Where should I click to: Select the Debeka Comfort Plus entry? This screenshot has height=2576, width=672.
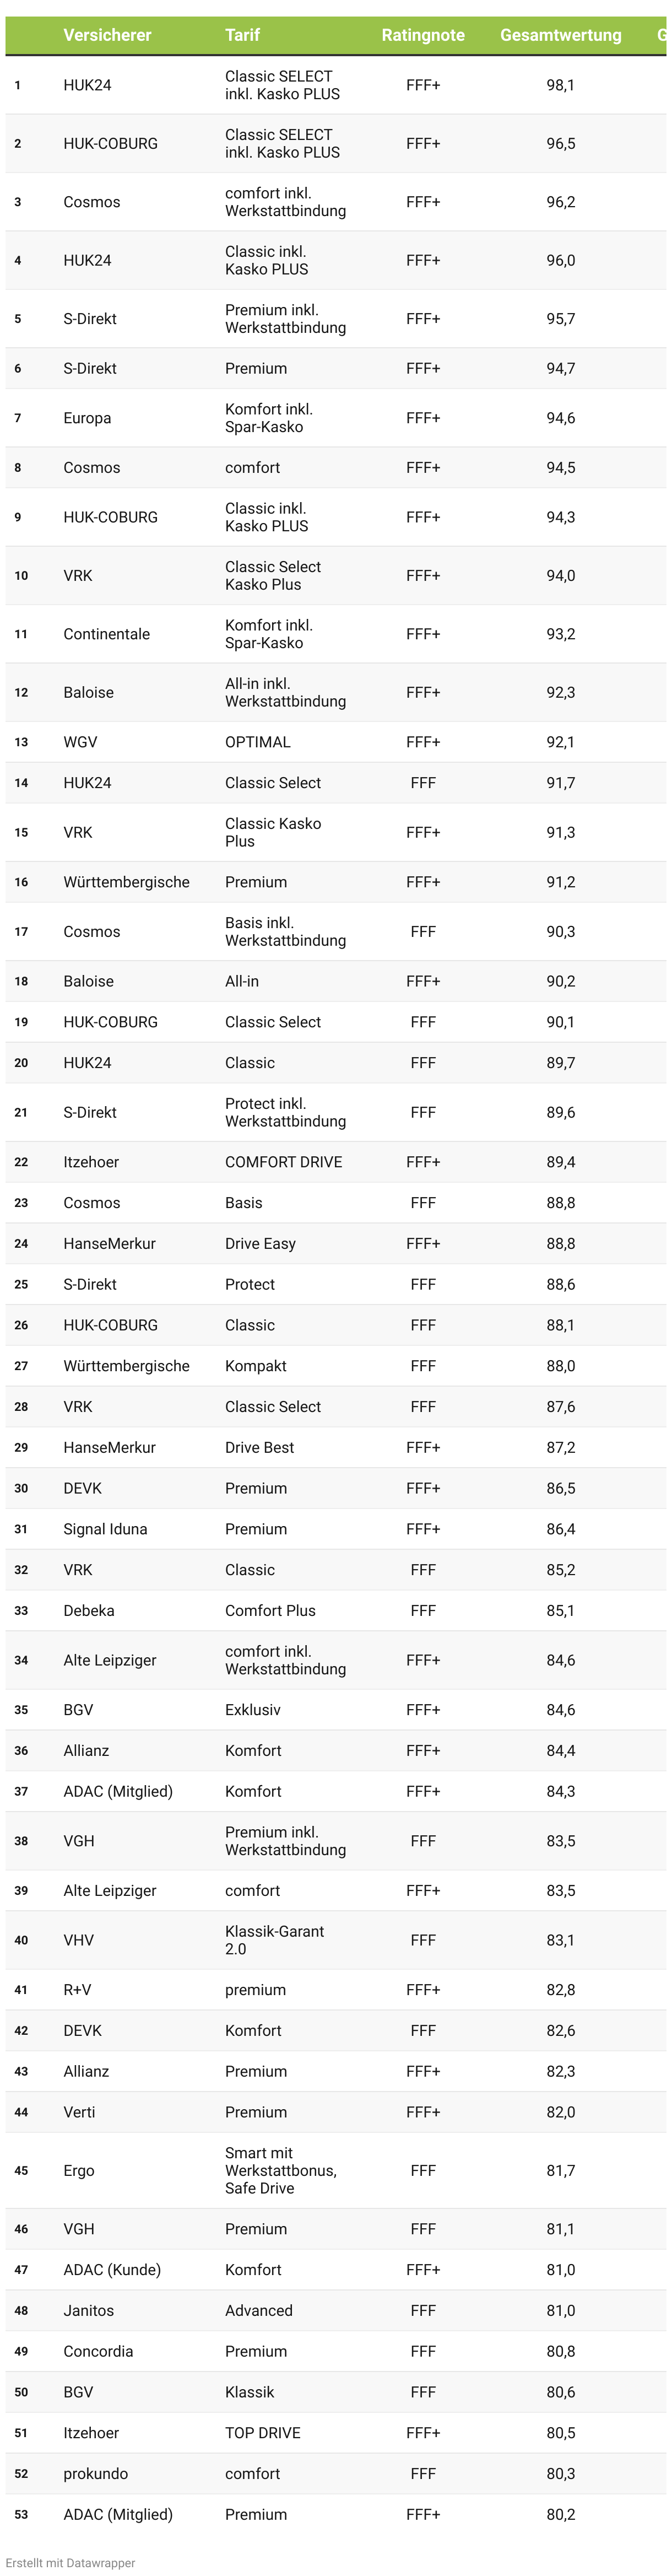coord(336,1611)
